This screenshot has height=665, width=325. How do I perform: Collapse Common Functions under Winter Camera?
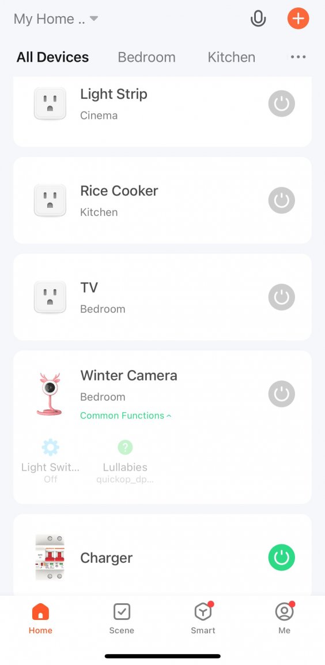[126, 416]
